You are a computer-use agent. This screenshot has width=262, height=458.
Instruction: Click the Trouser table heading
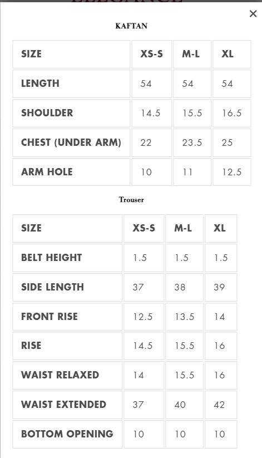pyautogui.click(x=131, y=200)
